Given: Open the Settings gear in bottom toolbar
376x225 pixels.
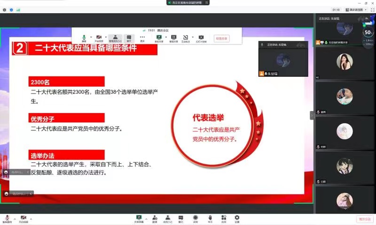Looking at the screenshot, I should click(237, 218).
